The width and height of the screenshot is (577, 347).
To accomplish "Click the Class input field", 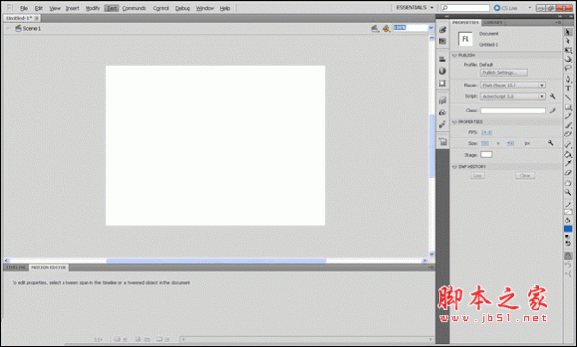I will click(x=513, y=111).
